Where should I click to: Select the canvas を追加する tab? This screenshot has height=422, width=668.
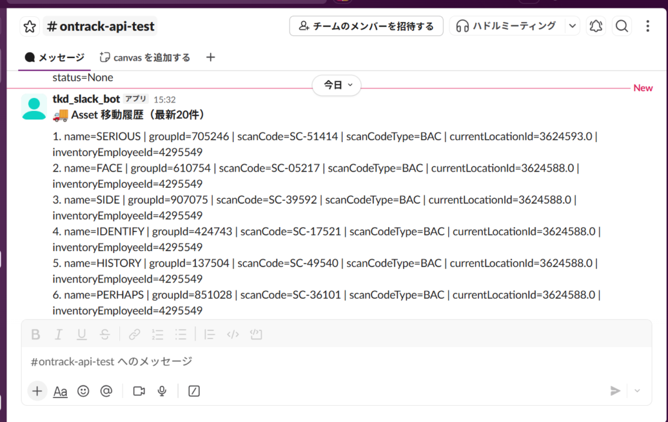(145, 57)
